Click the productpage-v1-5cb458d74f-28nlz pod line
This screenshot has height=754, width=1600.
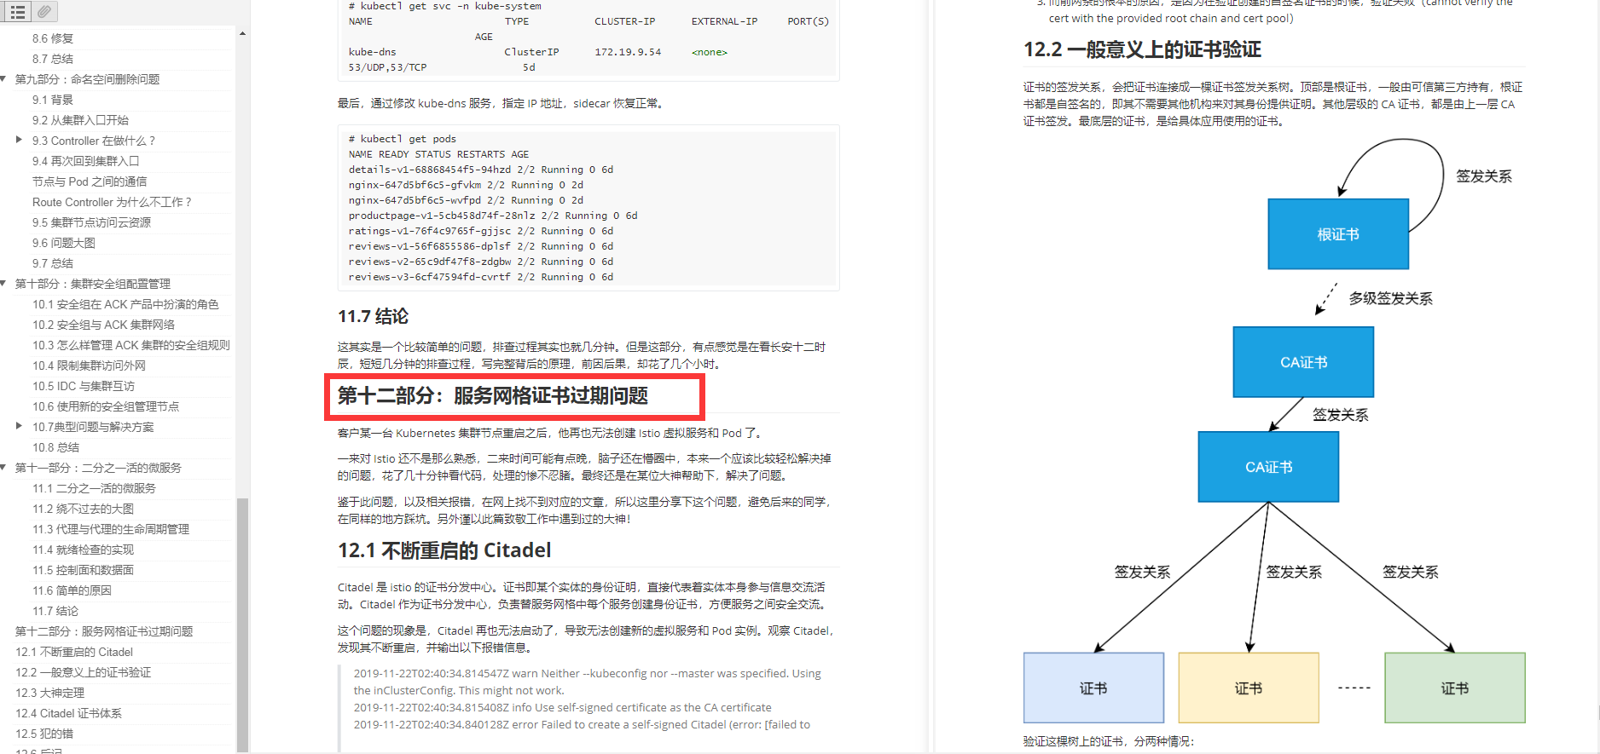click(x=493, y=216)
